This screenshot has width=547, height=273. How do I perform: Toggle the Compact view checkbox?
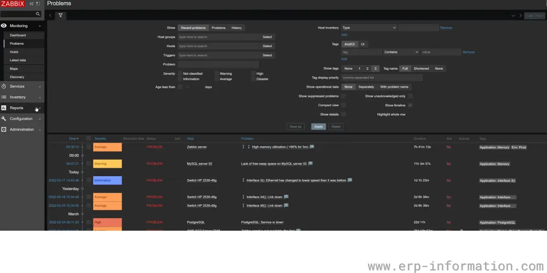coord(343,105)
